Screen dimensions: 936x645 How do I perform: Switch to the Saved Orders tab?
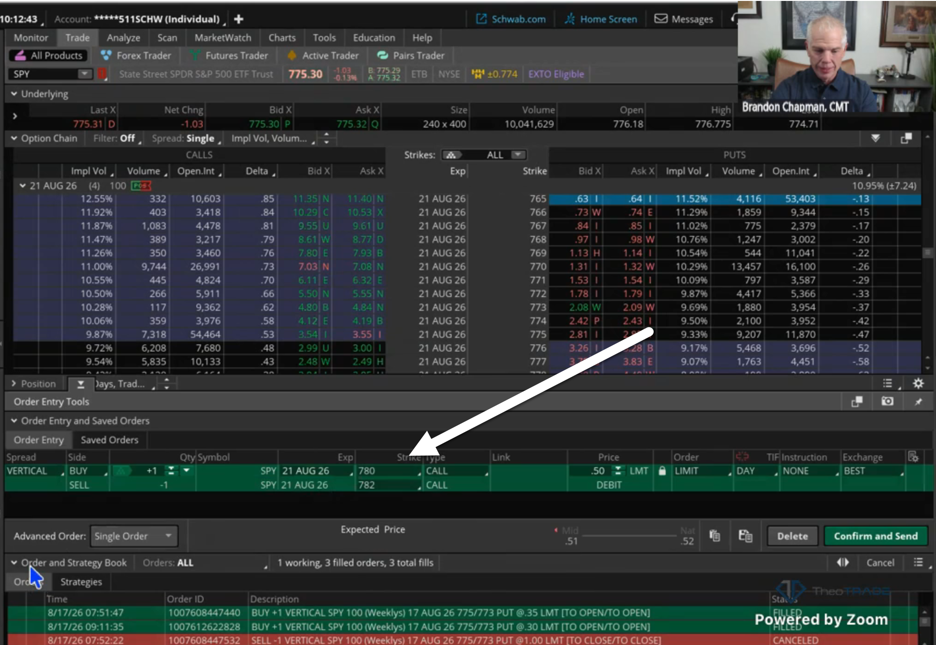pyautogui.click(x=109, y=440)
